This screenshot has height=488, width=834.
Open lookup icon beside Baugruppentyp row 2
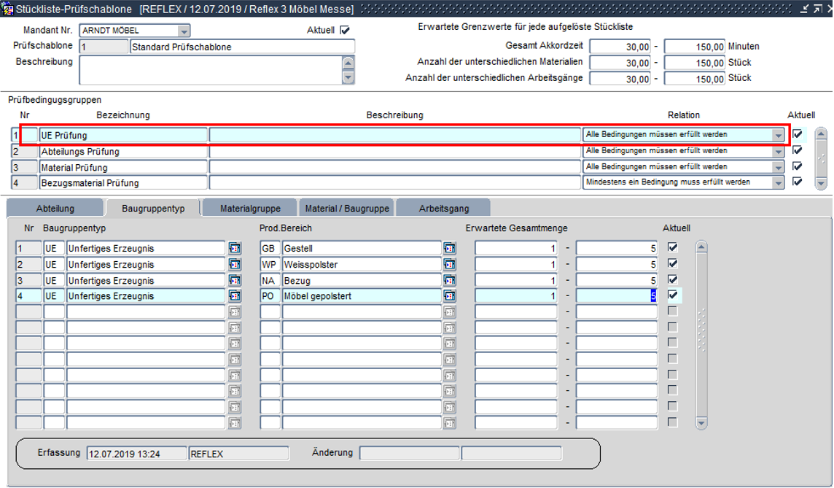(x=235, y=265)
